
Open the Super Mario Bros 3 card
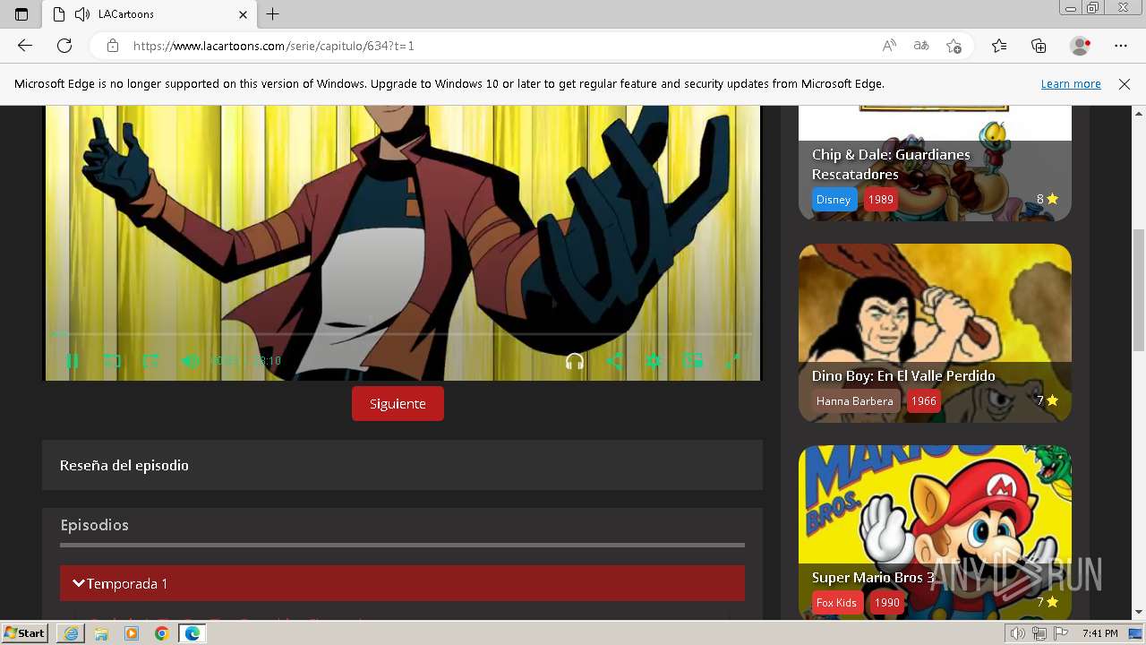click(935, 532)
